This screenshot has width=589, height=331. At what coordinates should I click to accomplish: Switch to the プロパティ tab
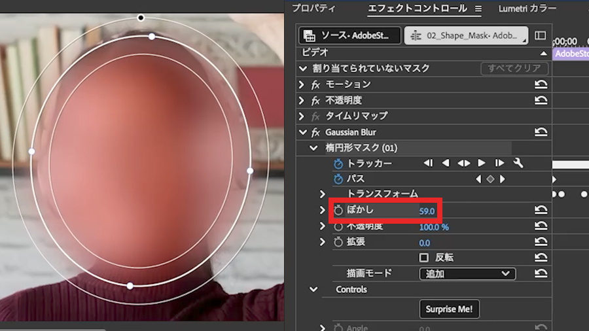[313, 9]
